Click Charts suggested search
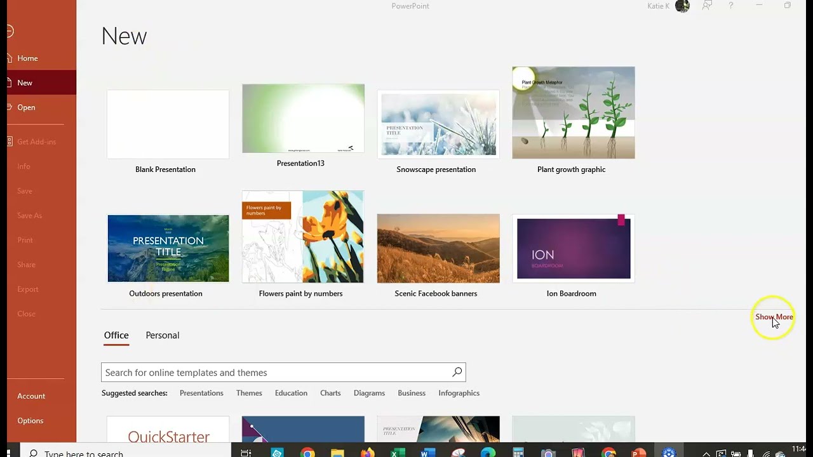This screenshot has width=813, height=457. pos(330,393)
